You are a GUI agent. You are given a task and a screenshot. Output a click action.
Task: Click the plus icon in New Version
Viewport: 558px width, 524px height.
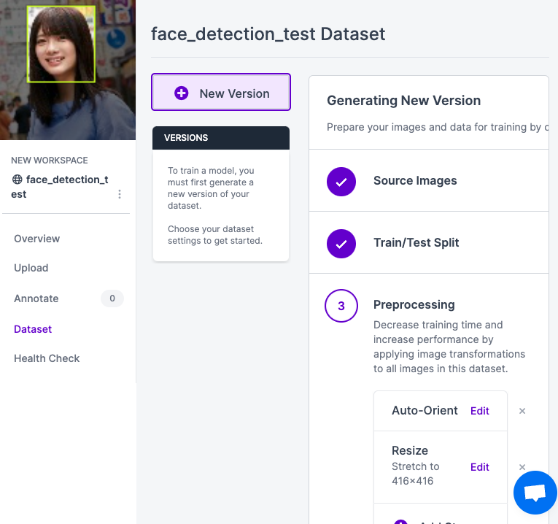pyautogui.click(x=182, y=93)
